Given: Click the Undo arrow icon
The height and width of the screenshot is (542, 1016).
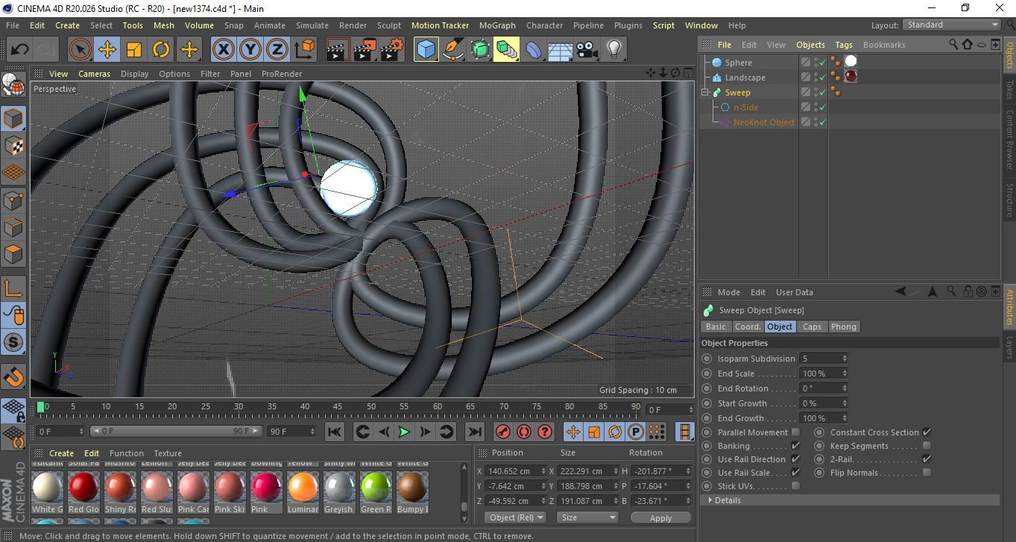Looking at the screenshot, I should (20, 50).
